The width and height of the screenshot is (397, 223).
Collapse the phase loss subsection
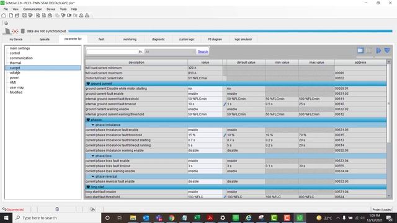92,155
